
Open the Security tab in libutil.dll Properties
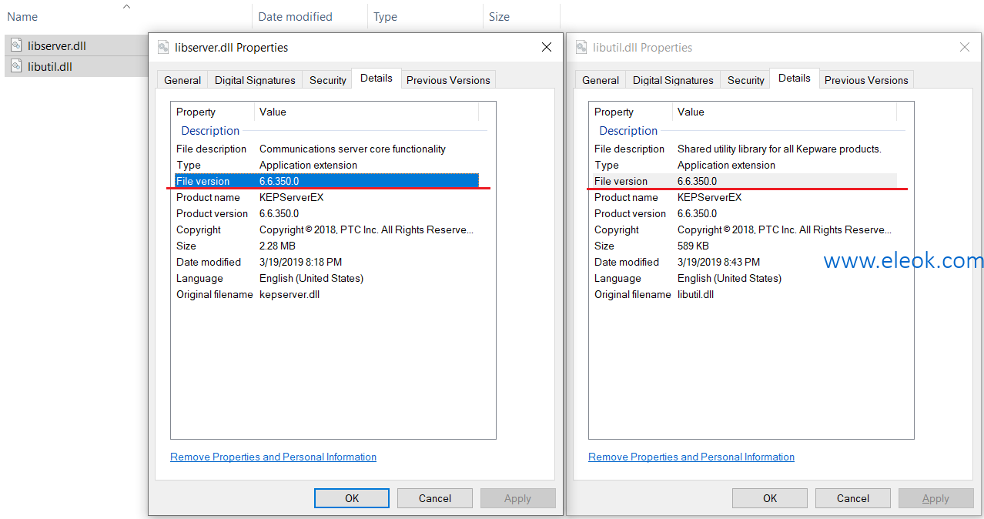tap(746, 80)
